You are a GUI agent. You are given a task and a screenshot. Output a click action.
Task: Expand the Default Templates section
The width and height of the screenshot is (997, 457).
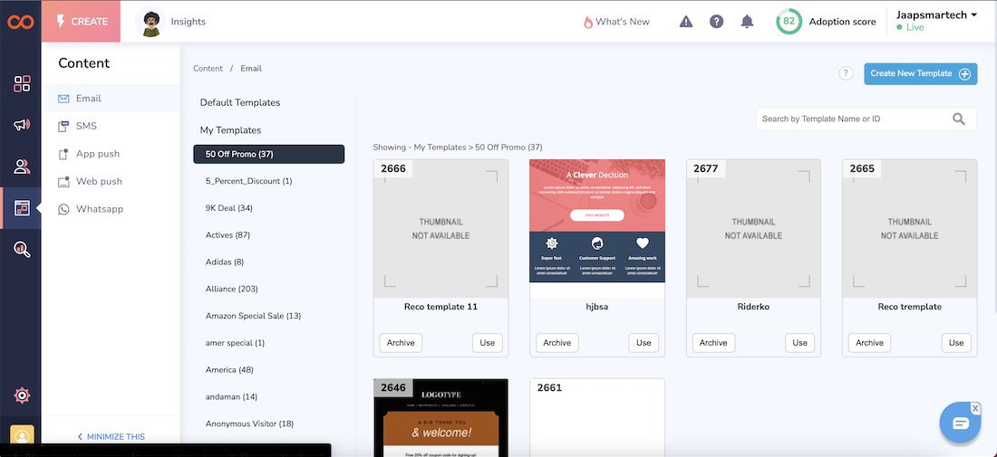pyautogui.click(x=240, y=102)
